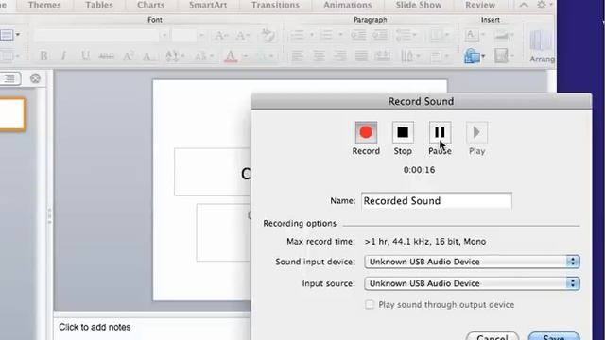
Task: Toggle underline formatting
Action: point(85,57)
